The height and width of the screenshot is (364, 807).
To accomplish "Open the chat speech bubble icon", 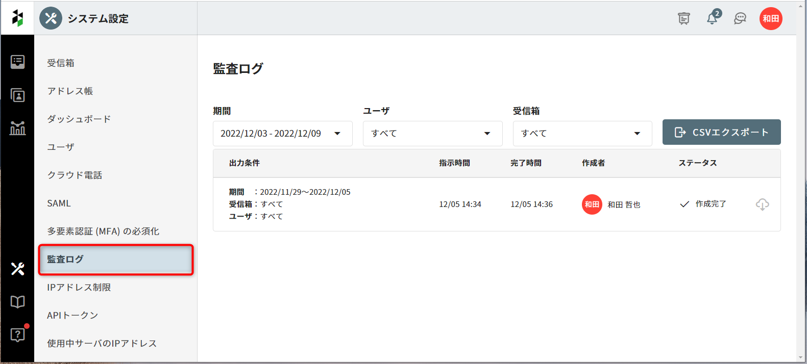I will point(740,19).
